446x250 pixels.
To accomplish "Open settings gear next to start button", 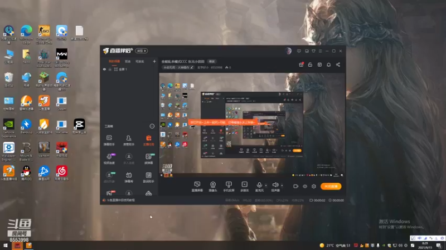I will [x=314, y=186].
